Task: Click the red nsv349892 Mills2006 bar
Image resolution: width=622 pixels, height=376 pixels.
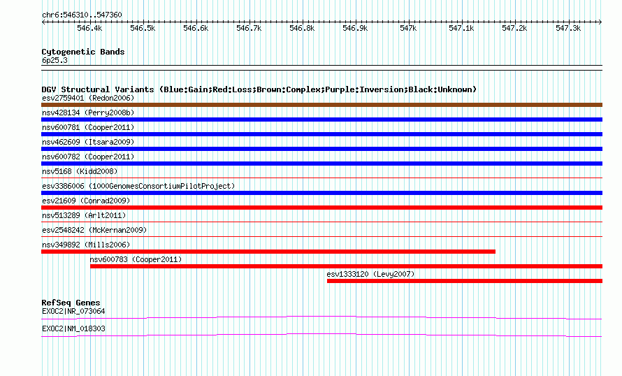Action: (x=268, y=252)
